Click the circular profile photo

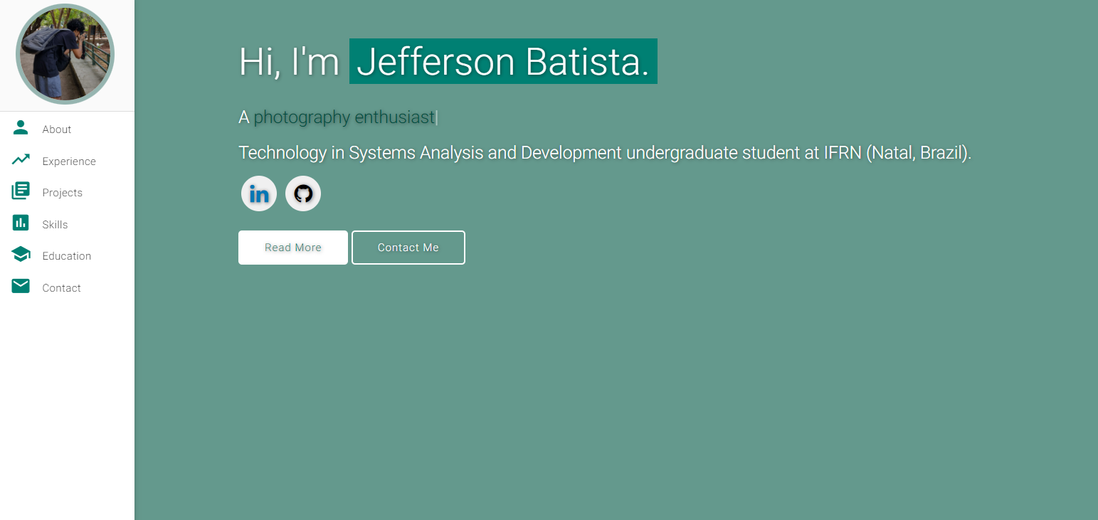click(64, 54)
